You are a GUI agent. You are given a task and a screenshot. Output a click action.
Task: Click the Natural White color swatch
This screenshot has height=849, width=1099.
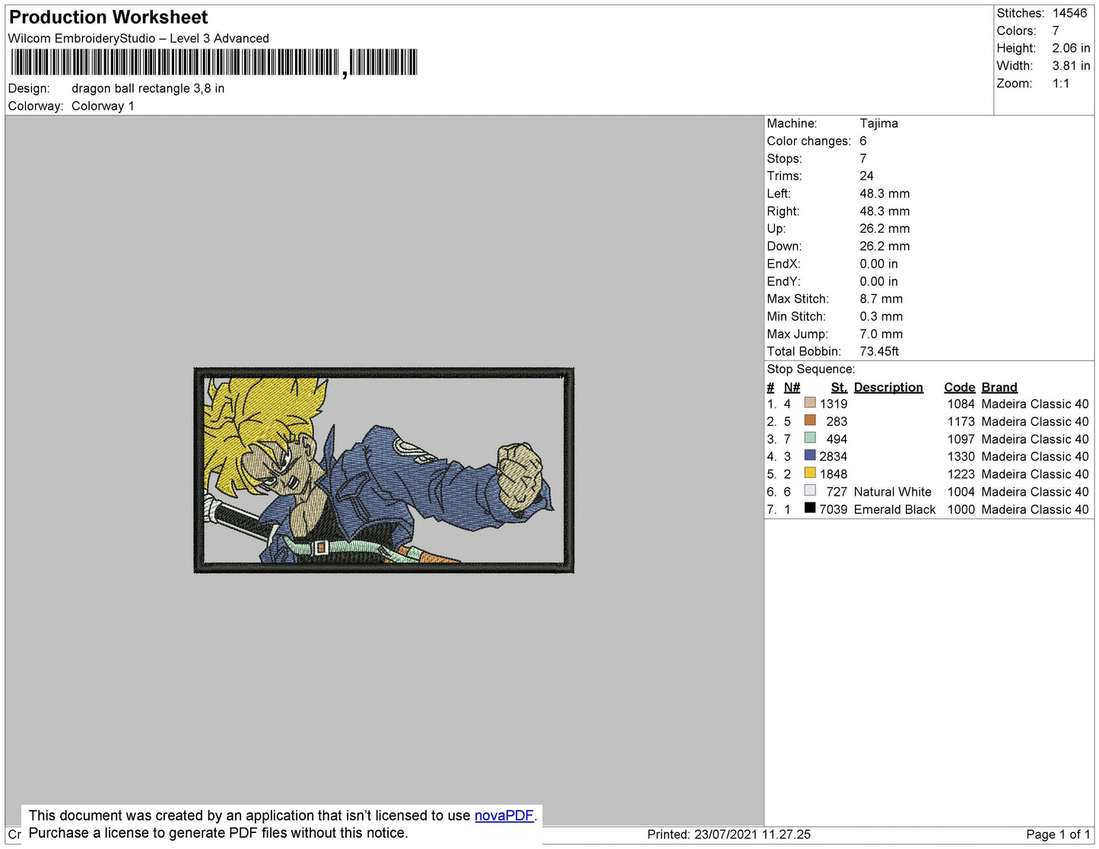810,490
